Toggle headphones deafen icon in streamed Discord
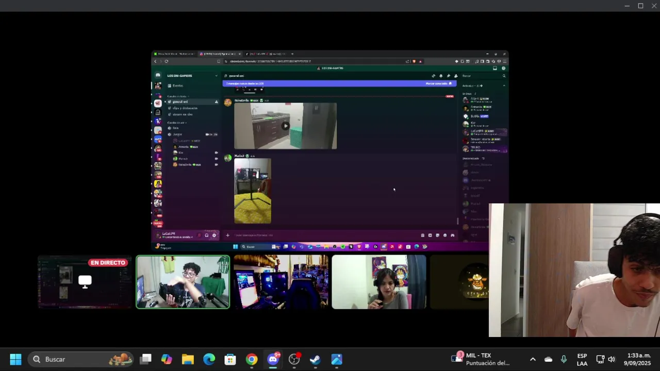 tap(207, 235)
